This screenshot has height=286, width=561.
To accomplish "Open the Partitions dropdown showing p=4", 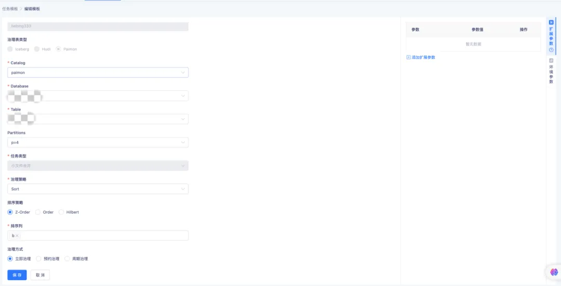I will point(98,142).
